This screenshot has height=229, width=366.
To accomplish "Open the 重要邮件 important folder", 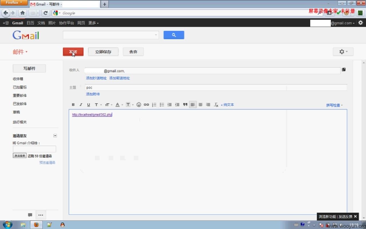I will click(20, 96).
